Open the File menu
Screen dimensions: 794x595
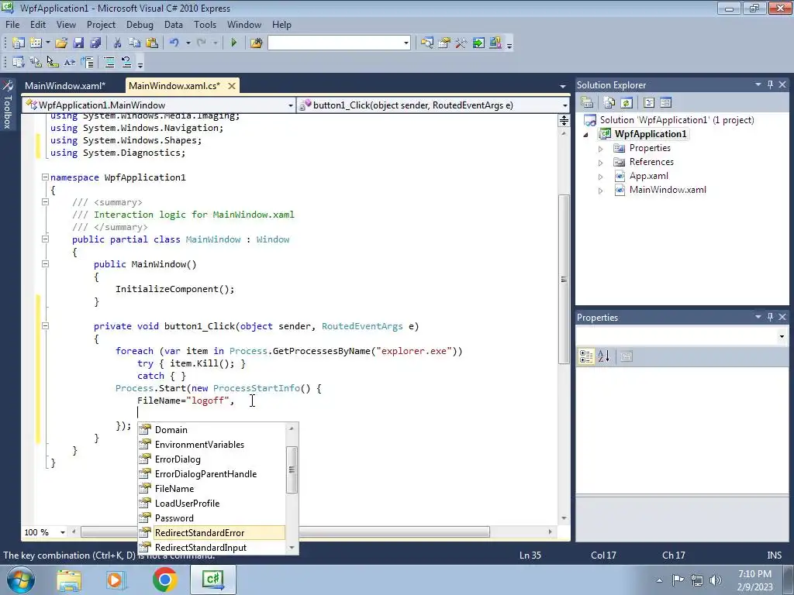point(12,24)
